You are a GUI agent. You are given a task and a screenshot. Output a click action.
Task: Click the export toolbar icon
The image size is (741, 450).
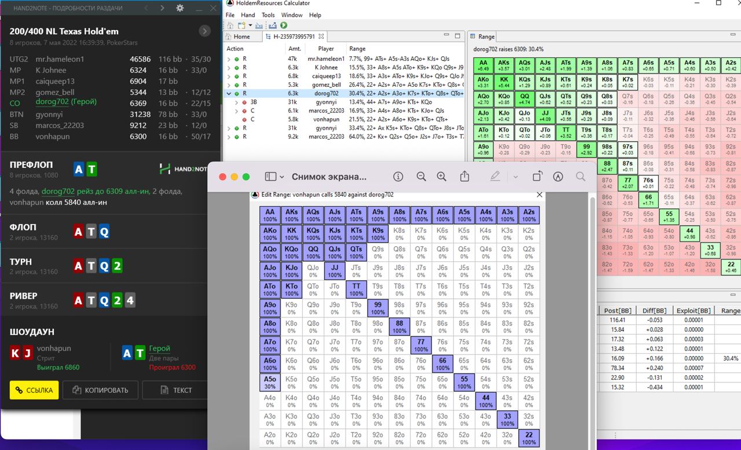(272, 25)
